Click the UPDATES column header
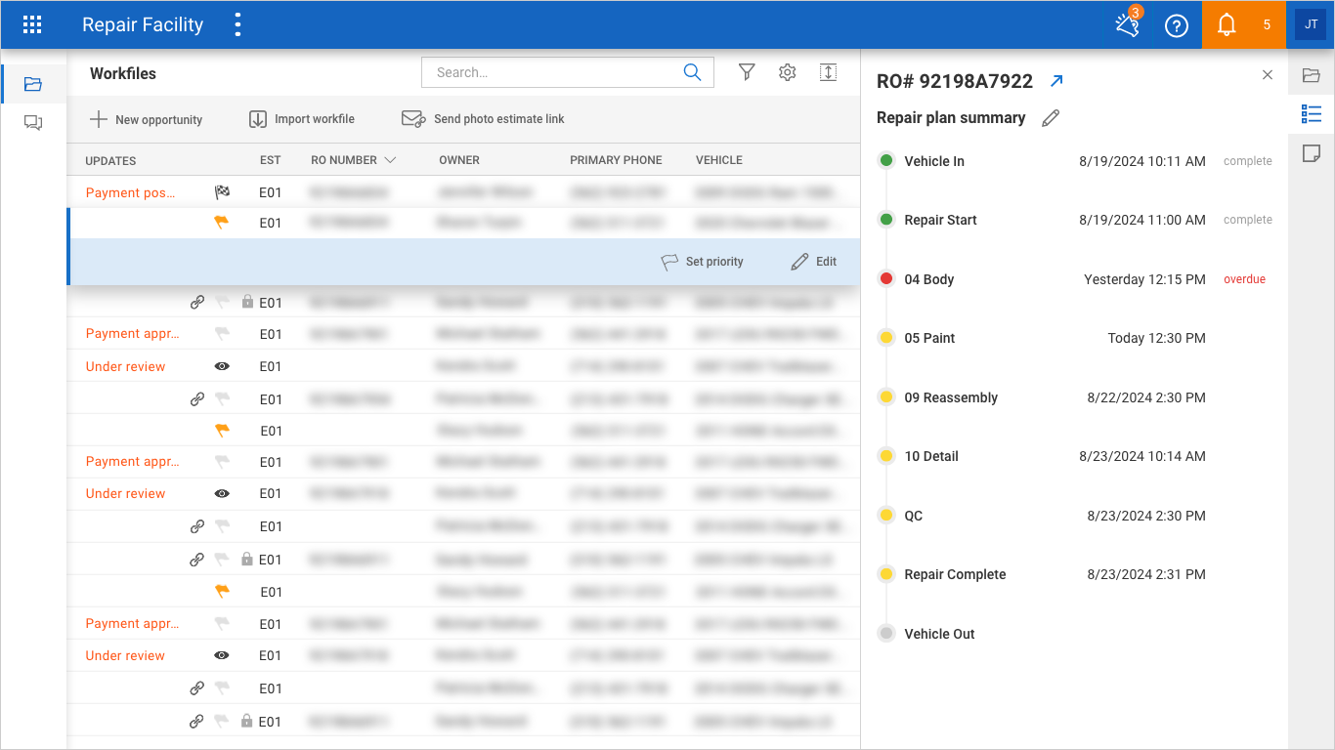Screen dimensions: 1335x750 tap(110, 160)
